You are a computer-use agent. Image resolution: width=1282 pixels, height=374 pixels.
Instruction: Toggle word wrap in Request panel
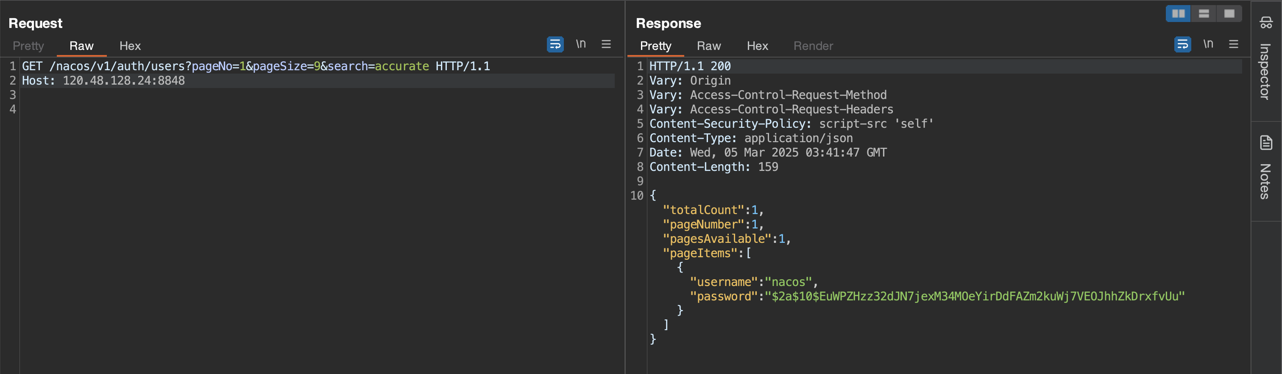coord(555,44)
